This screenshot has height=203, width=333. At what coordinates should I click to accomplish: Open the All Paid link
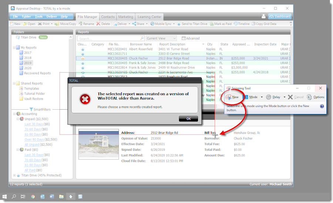[x=30, y=170]
